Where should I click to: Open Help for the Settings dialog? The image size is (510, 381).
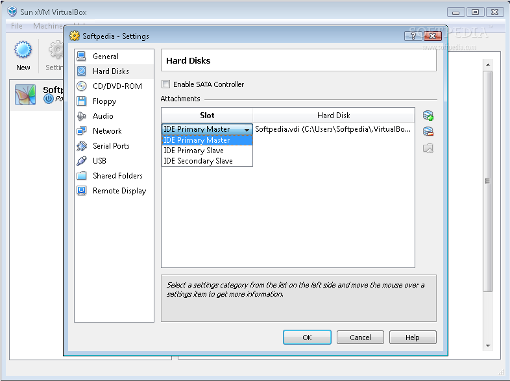pyautogui.click(x=413, y=338)
